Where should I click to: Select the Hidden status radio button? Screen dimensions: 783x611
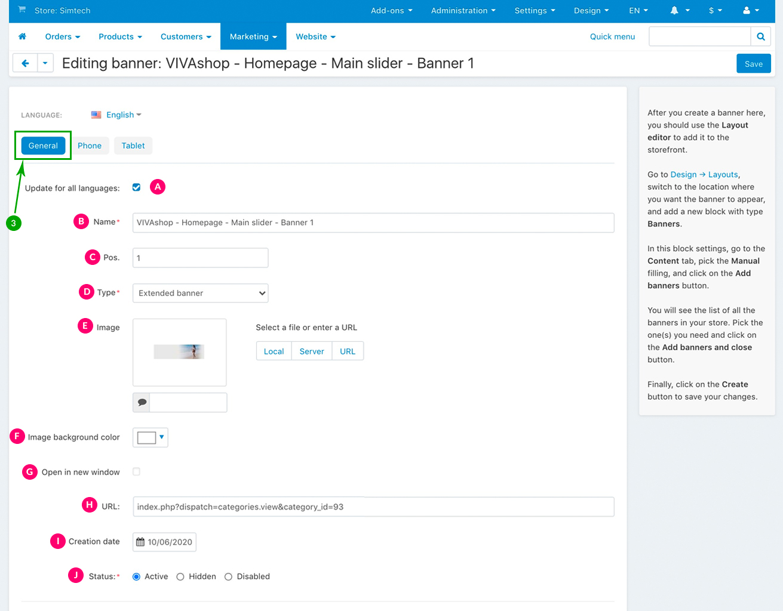tap(180, 577)
